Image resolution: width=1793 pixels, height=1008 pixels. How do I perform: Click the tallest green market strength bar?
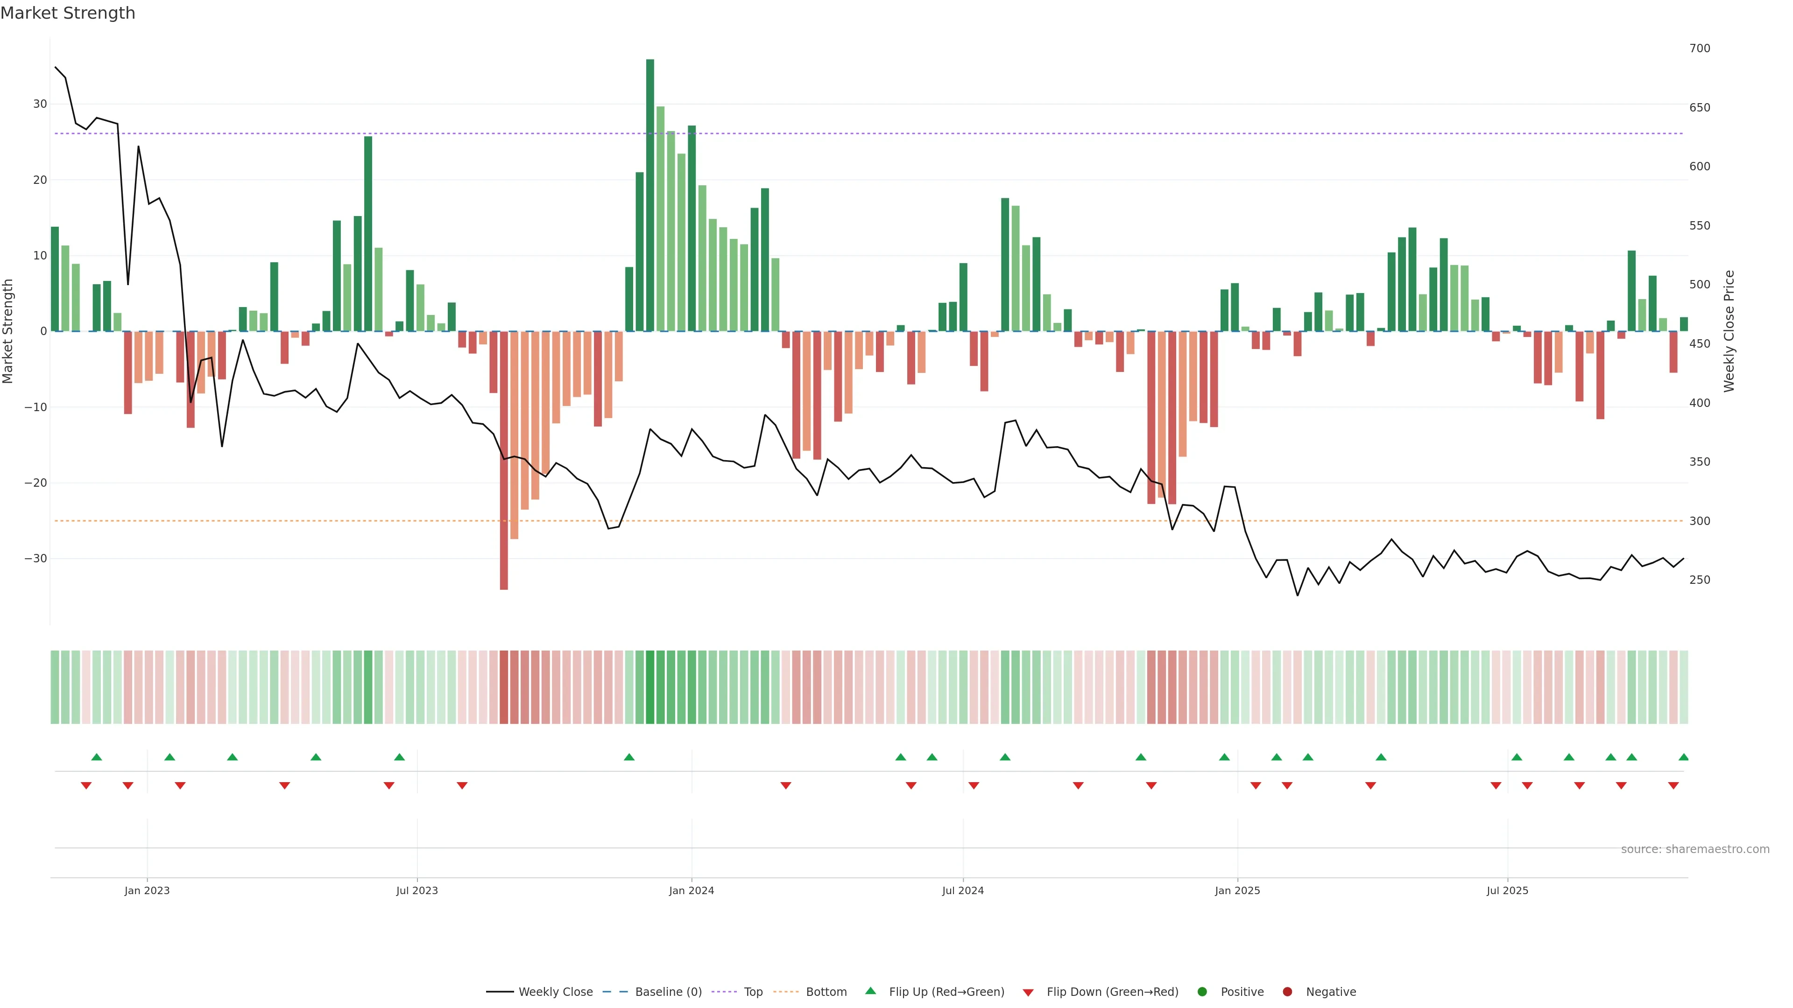(x=650, y=195)
